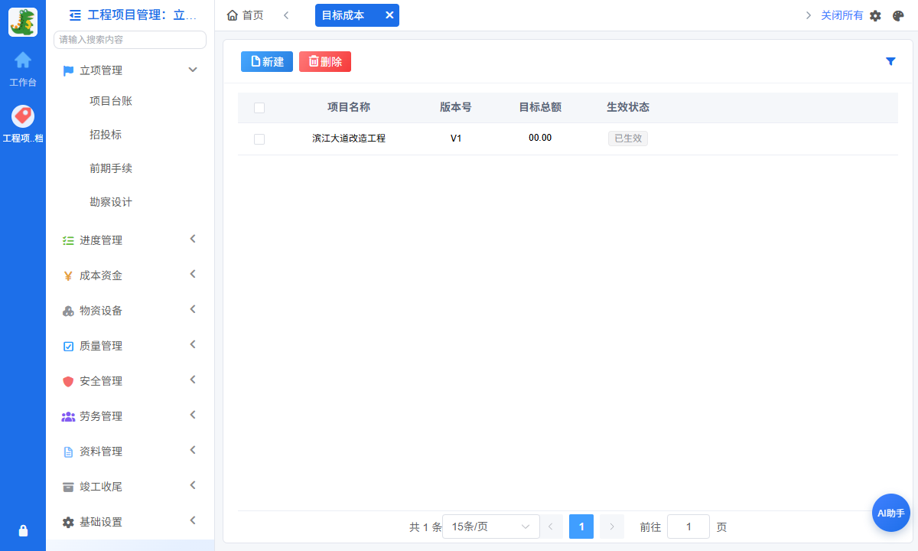Expand the 进度管理 chevron
The width and height of the screenshot is (918, 551).
193,239
